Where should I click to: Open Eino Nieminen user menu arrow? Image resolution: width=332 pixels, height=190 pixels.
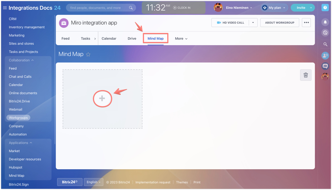click(251, 8)
